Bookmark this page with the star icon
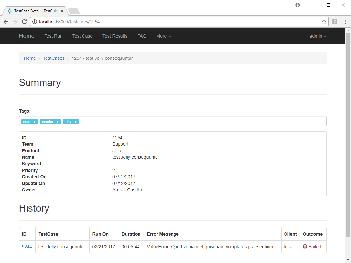 coord(324,22)
